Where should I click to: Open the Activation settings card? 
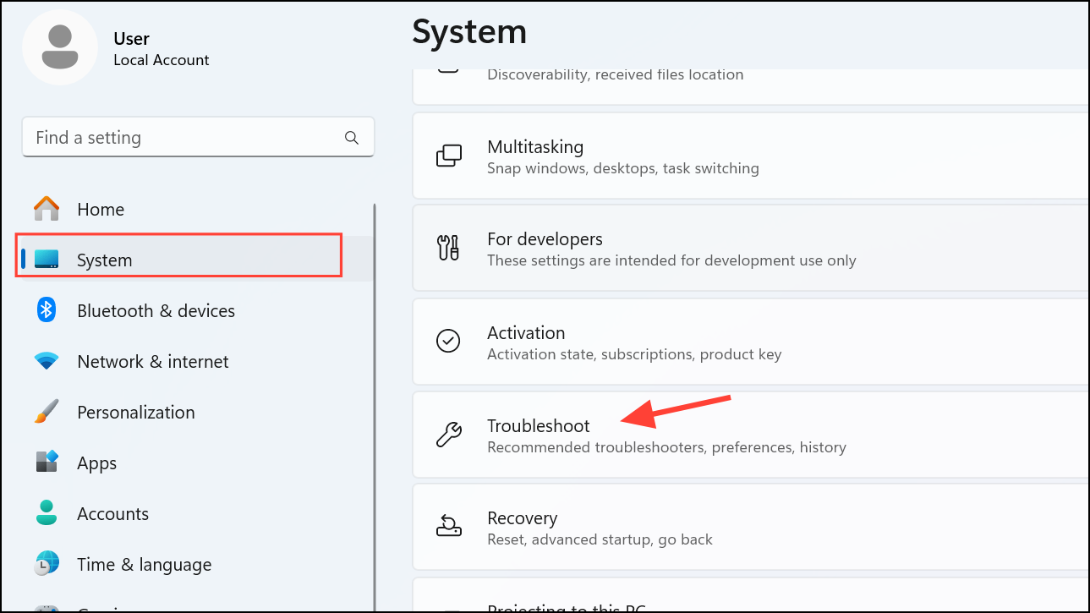coord(751,342)
